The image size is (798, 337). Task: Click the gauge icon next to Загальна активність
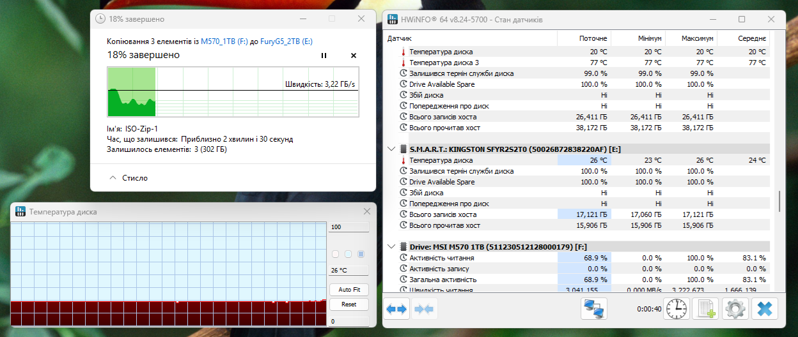point(403,280)
